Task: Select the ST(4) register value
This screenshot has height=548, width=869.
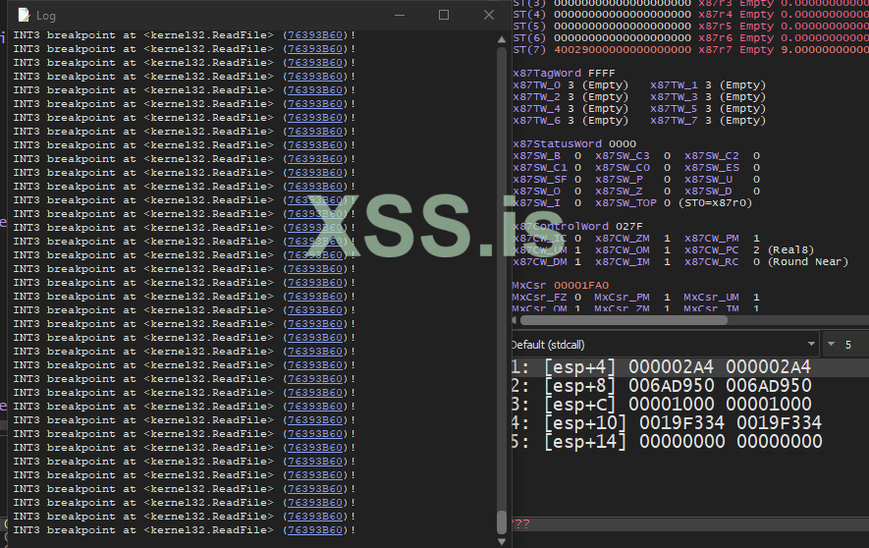Action: pyautogui.click(x=623, y=15)
